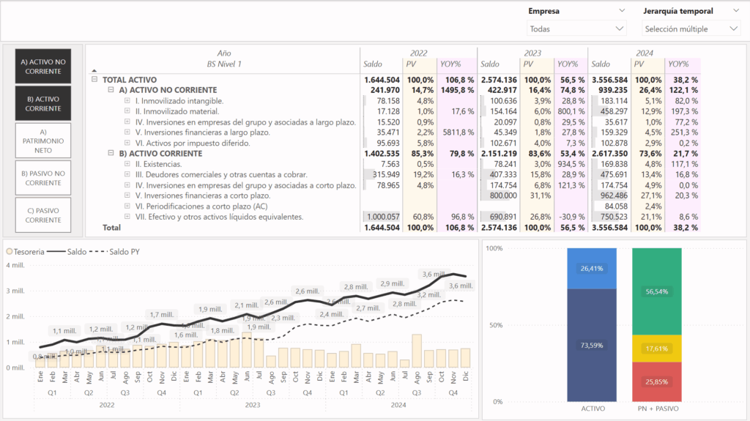Expand the II. Inmovilizado material row

[x=127, y=111]
